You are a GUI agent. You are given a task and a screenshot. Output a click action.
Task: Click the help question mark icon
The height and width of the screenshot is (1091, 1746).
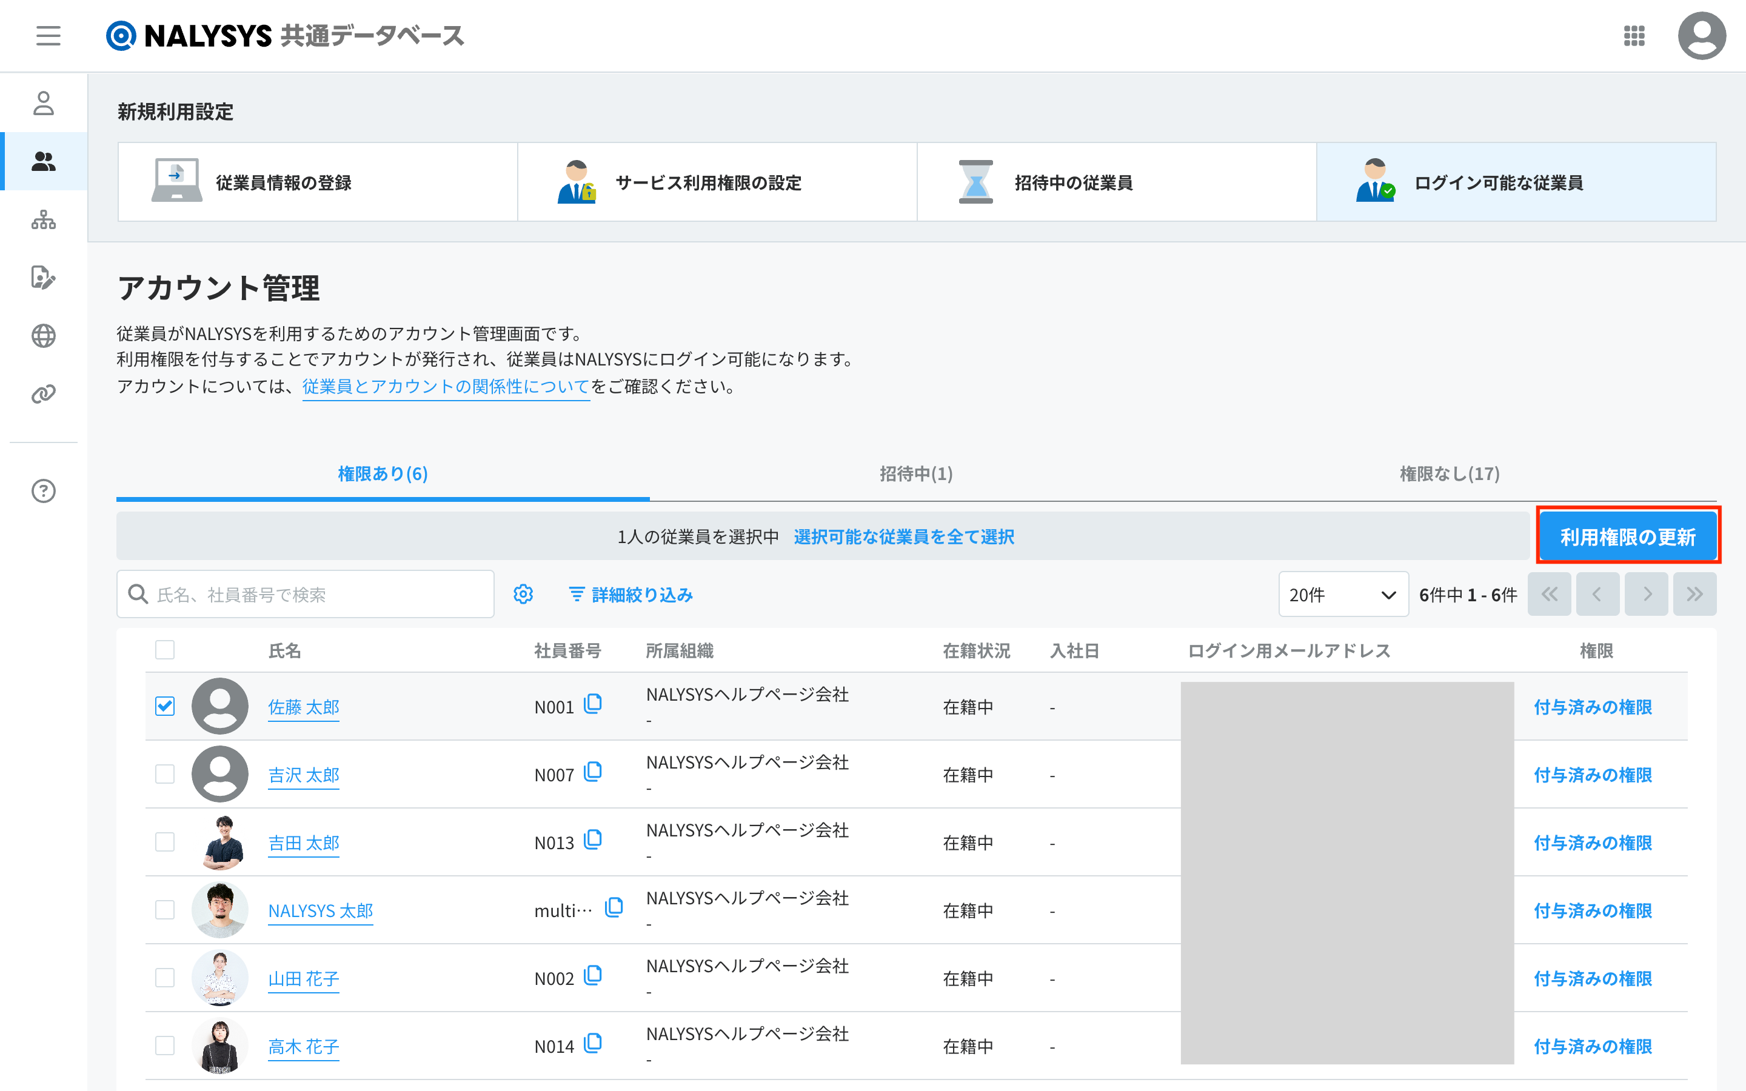(x=43, y=491)
